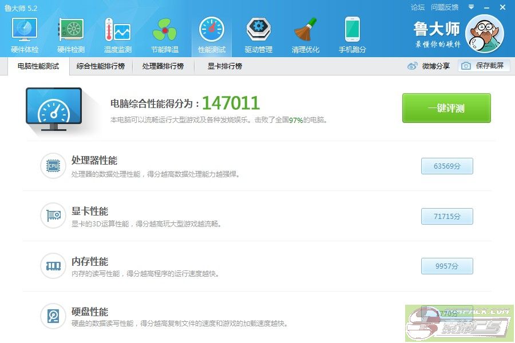The image size is (515, 343).
Task: Open the 手机跑分 phone benchmark icon
Action: [x=352, y=30]
